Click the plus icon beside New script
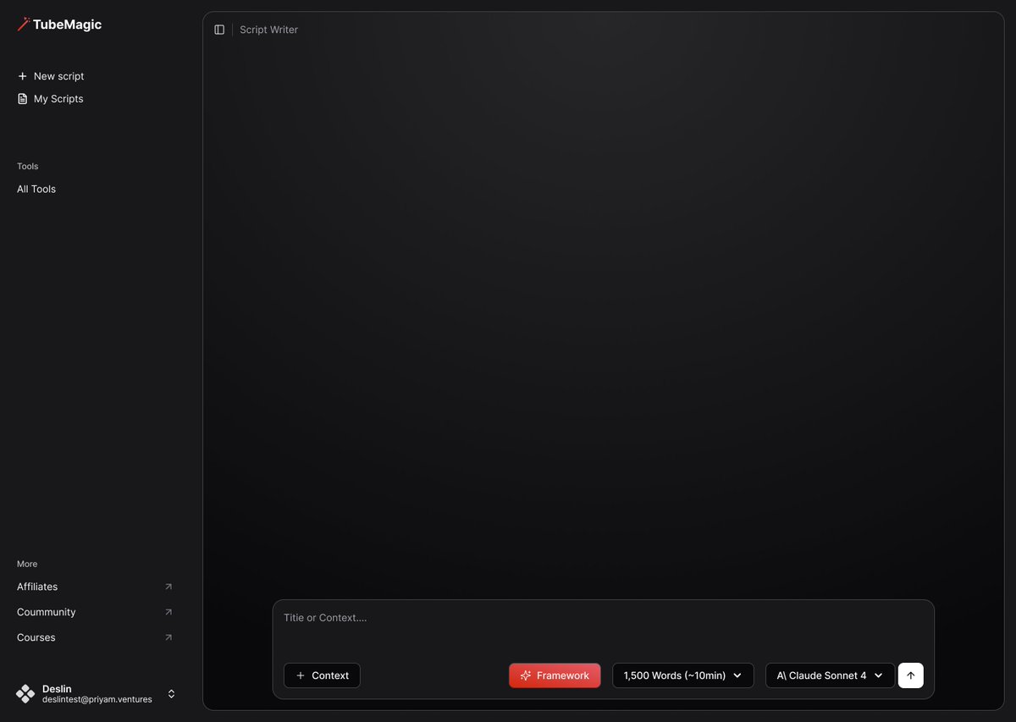1016x722 pixels. tap(23, 76)
